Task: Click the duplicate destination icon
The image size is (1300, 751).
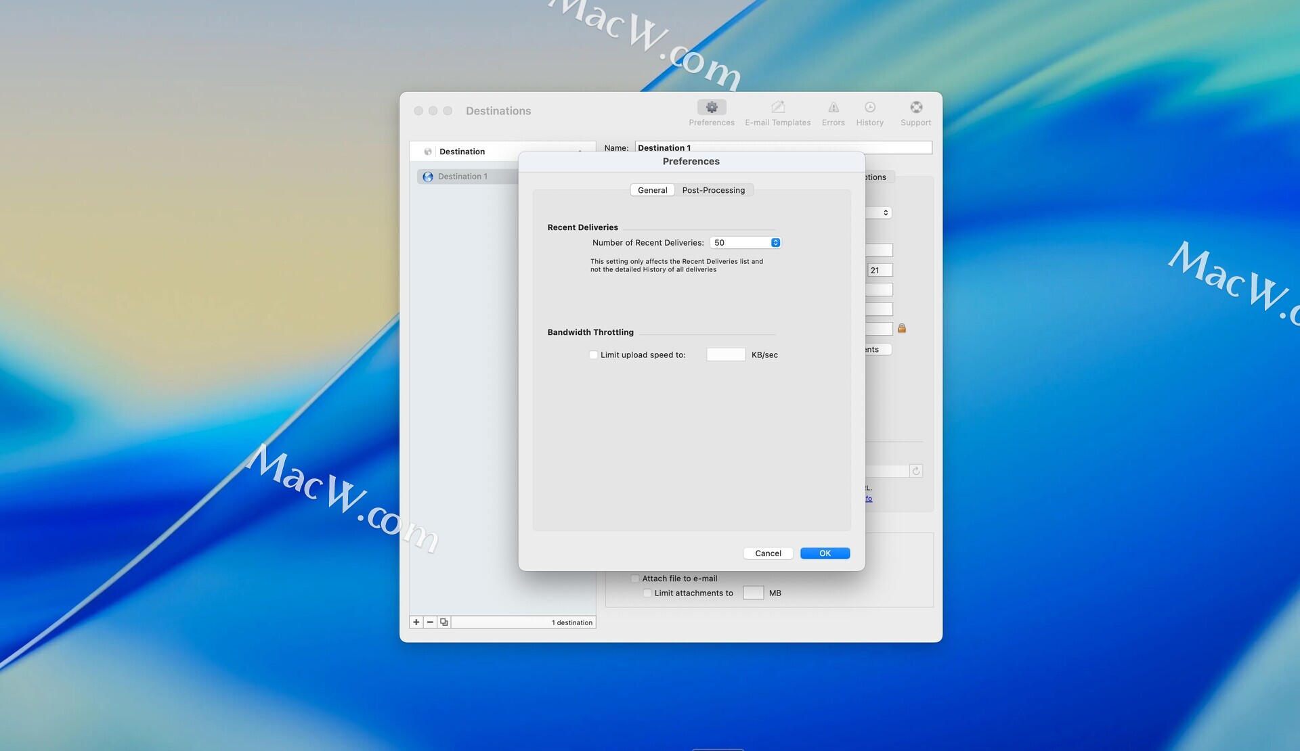Action: coord(443,622)
